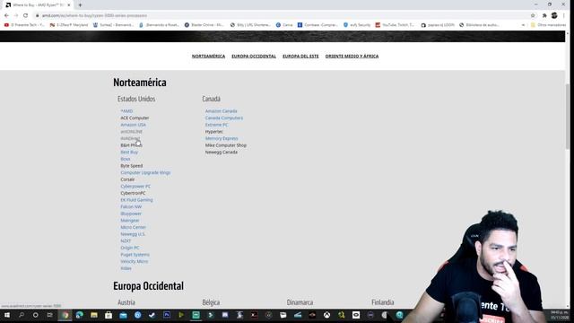
Task: Open the Canva bookmark
Action: [x=284, y=25]
